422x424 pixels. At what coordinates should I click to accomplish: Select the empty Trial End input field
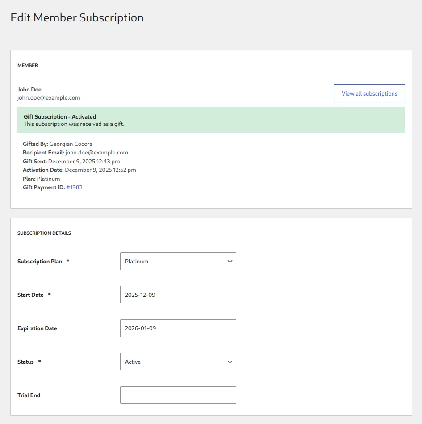[178, 395]
